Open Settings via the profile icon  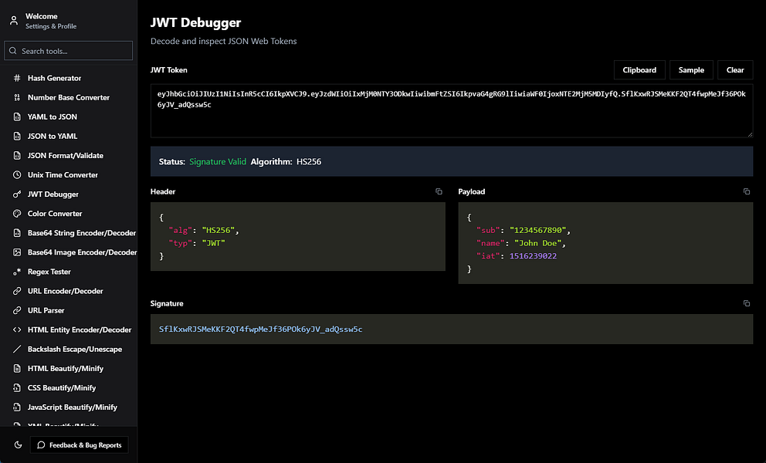coord(12,20)
